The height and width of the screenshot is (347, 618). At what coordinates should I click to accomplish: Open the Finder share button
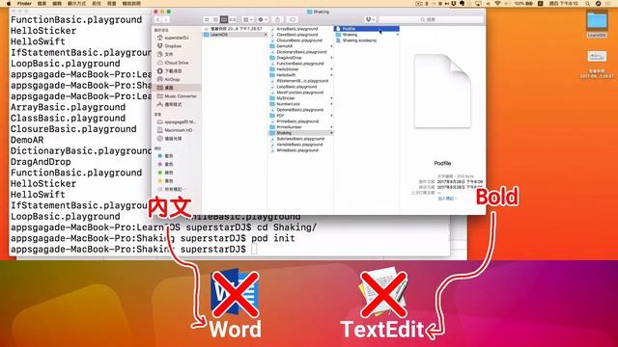277,19
